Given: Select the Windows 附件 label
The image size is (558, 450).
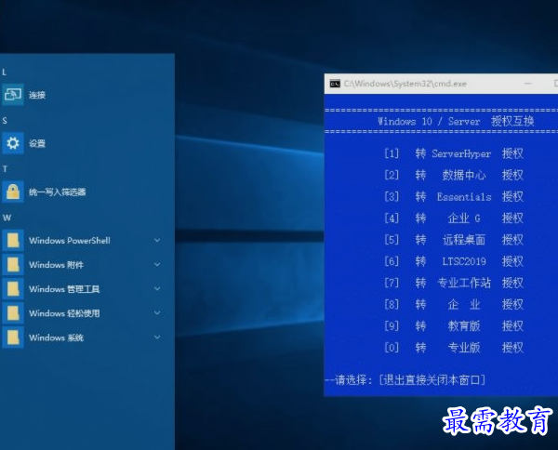Looking at the screenshot, I should [56, 265].
